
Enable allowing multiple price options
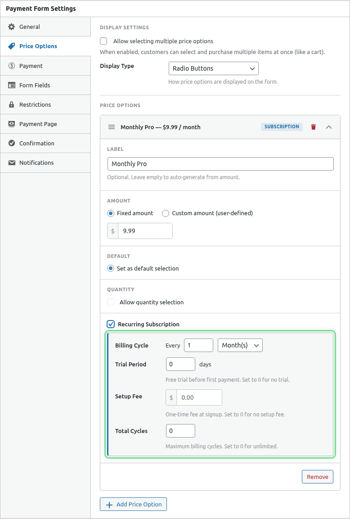pos(103,41)
